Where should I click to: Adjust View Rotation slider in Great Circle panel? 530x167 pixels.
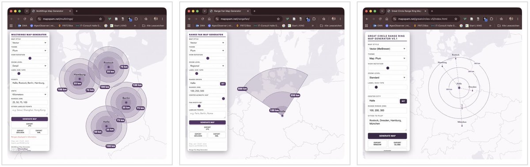(x=388, y=68)
